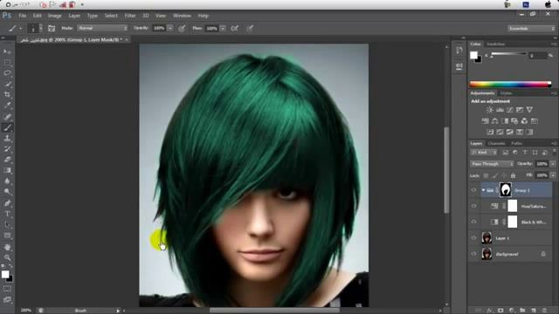Collapse the Group 1 disclosure triangle
The width and height of the screenshot is (559, 314).
(483, 190)
